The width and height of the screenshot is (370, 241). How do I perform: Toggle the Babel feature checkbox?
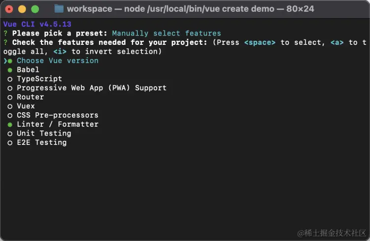(10, 70)
